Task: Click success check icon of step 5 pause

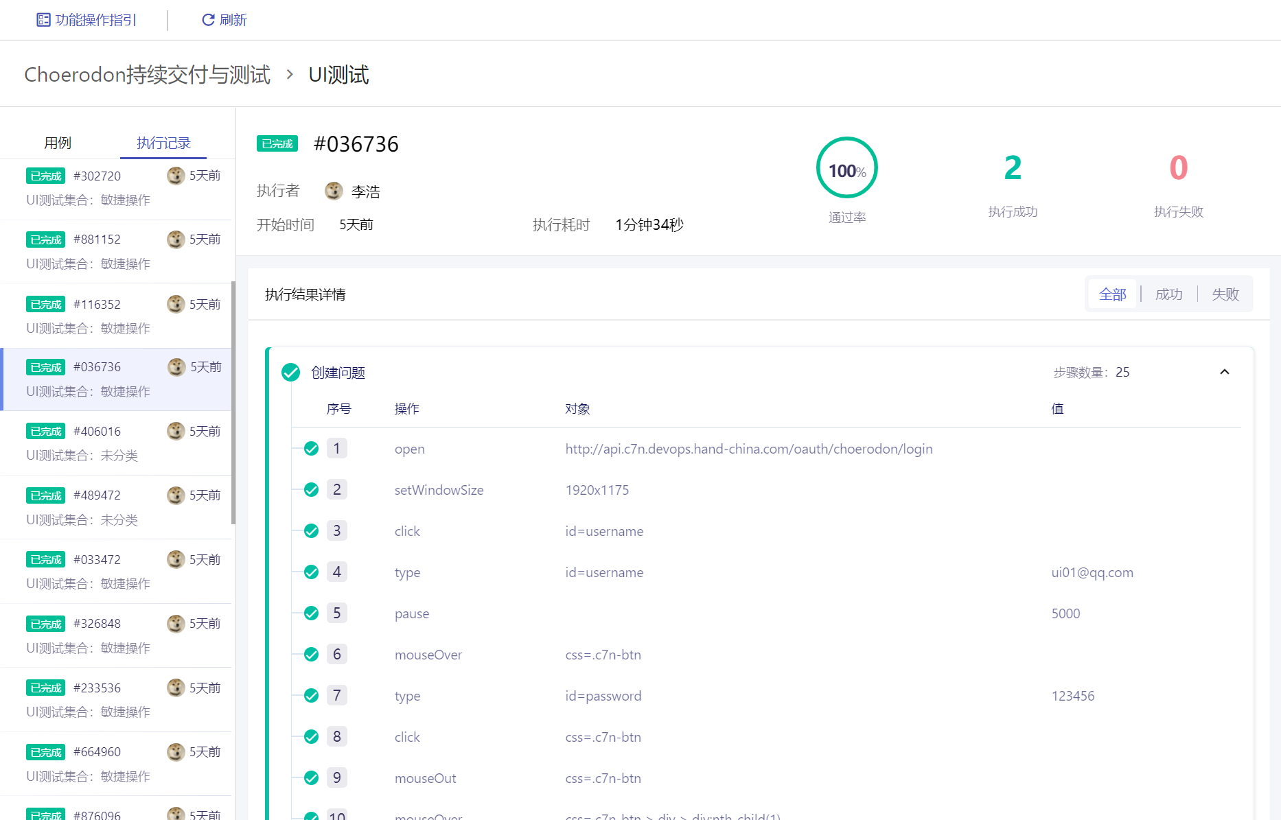Action: click(311, 613)
